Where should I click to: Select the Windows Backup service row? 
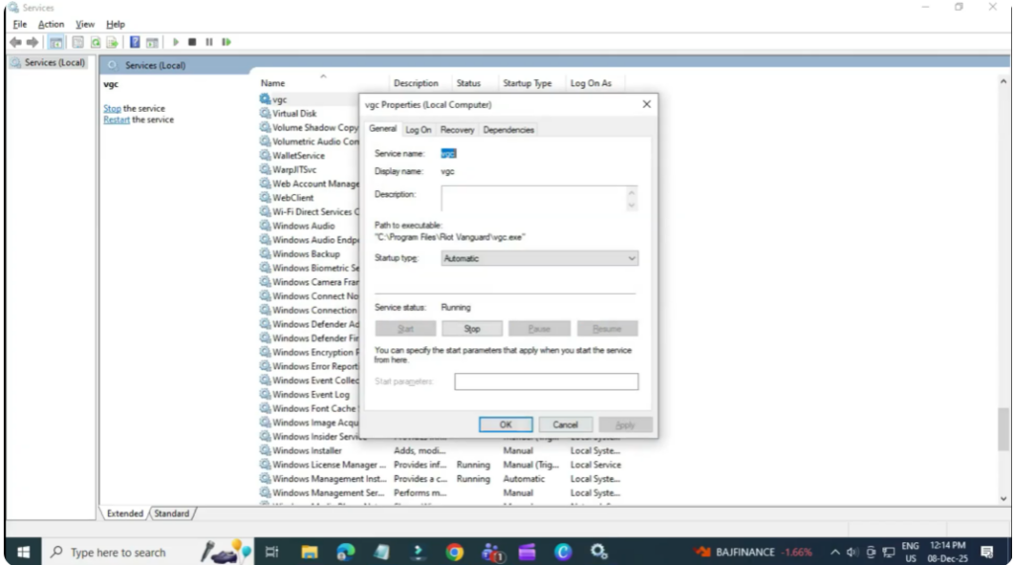point(307,253)
